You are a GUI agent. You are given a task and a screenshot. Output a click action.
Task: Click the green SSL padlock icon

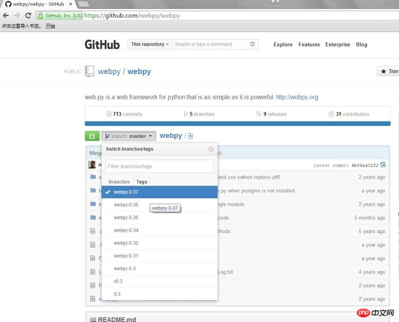(40, 15)
